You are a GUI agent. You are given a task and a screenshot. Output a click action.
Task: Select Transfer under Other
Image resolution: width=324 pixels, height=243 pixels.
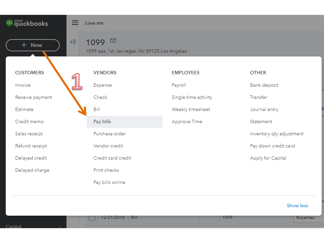[259, 97]
